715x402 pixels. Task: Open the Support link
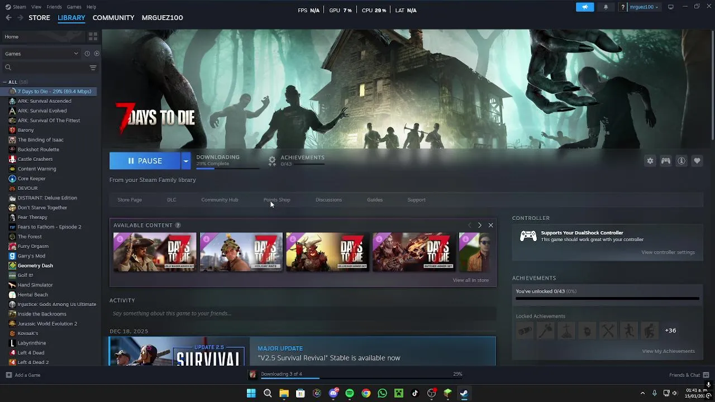(x=416, y=200)
